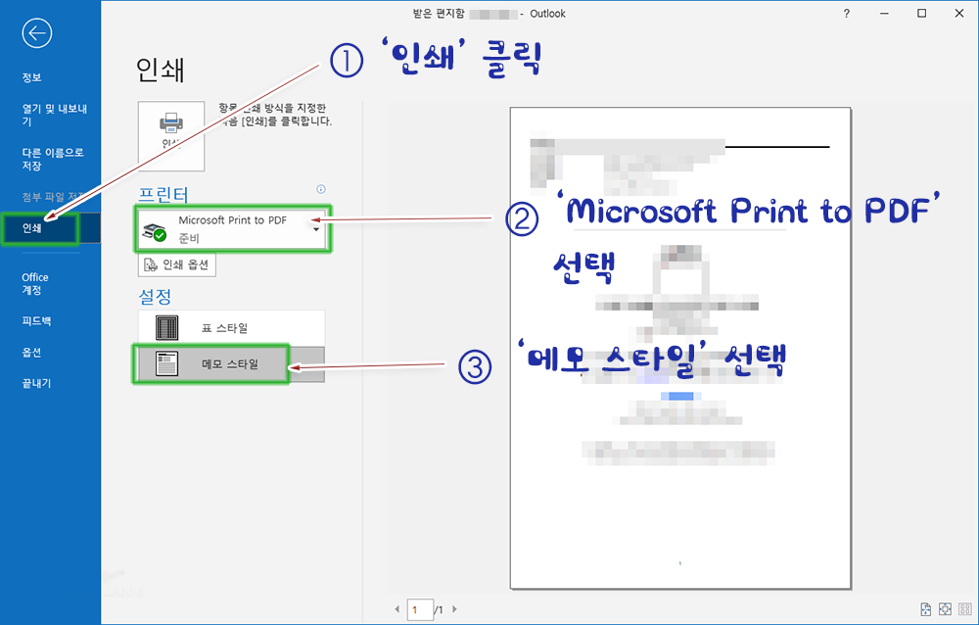The width and height of the screenshot is (979, 625).
Task: Click the help question mark icon
Action: [x=847, y=13]
